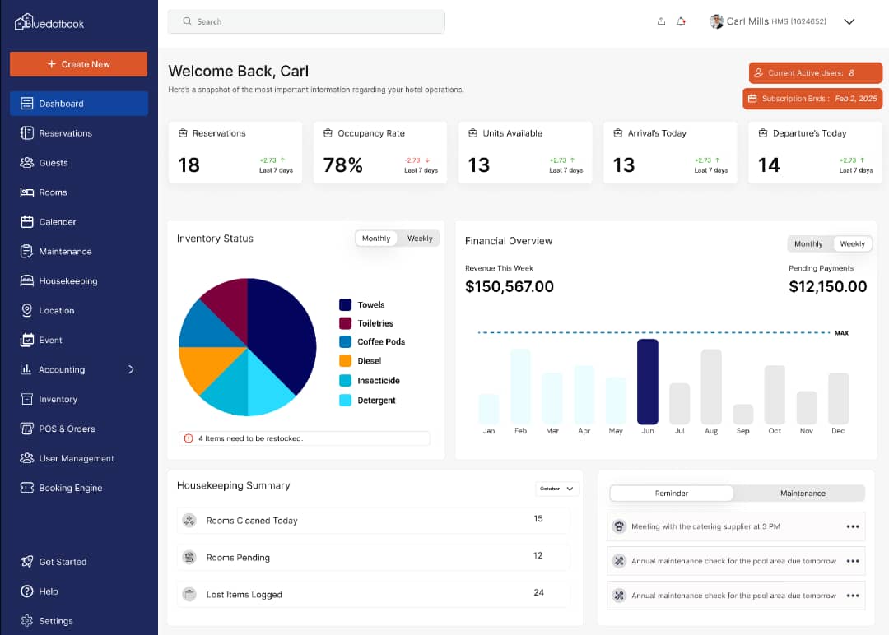Open options for last reminder row
The height and width of the screenshot is (635, 889).
click(x=852, y=596)
